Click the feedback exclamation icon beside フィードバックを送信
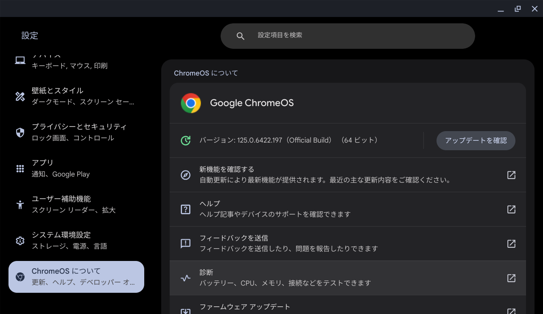 point(185,244)
